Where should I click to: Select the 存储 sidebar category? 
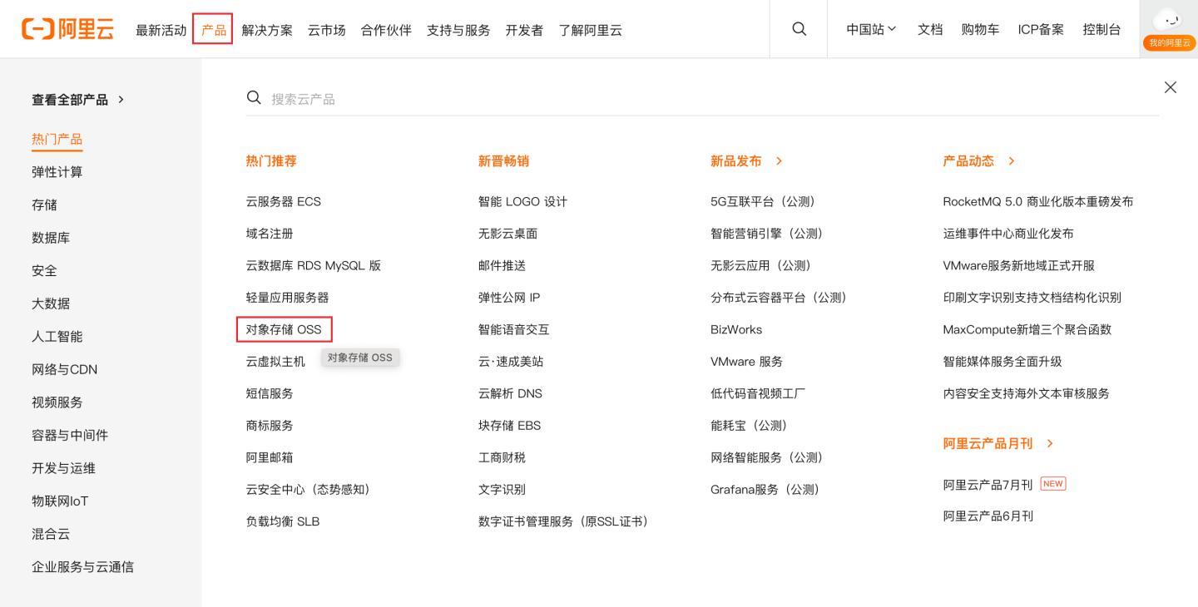point(44,205)
